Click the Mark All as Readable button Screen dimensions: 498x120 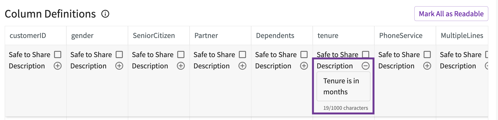(451, 14)
